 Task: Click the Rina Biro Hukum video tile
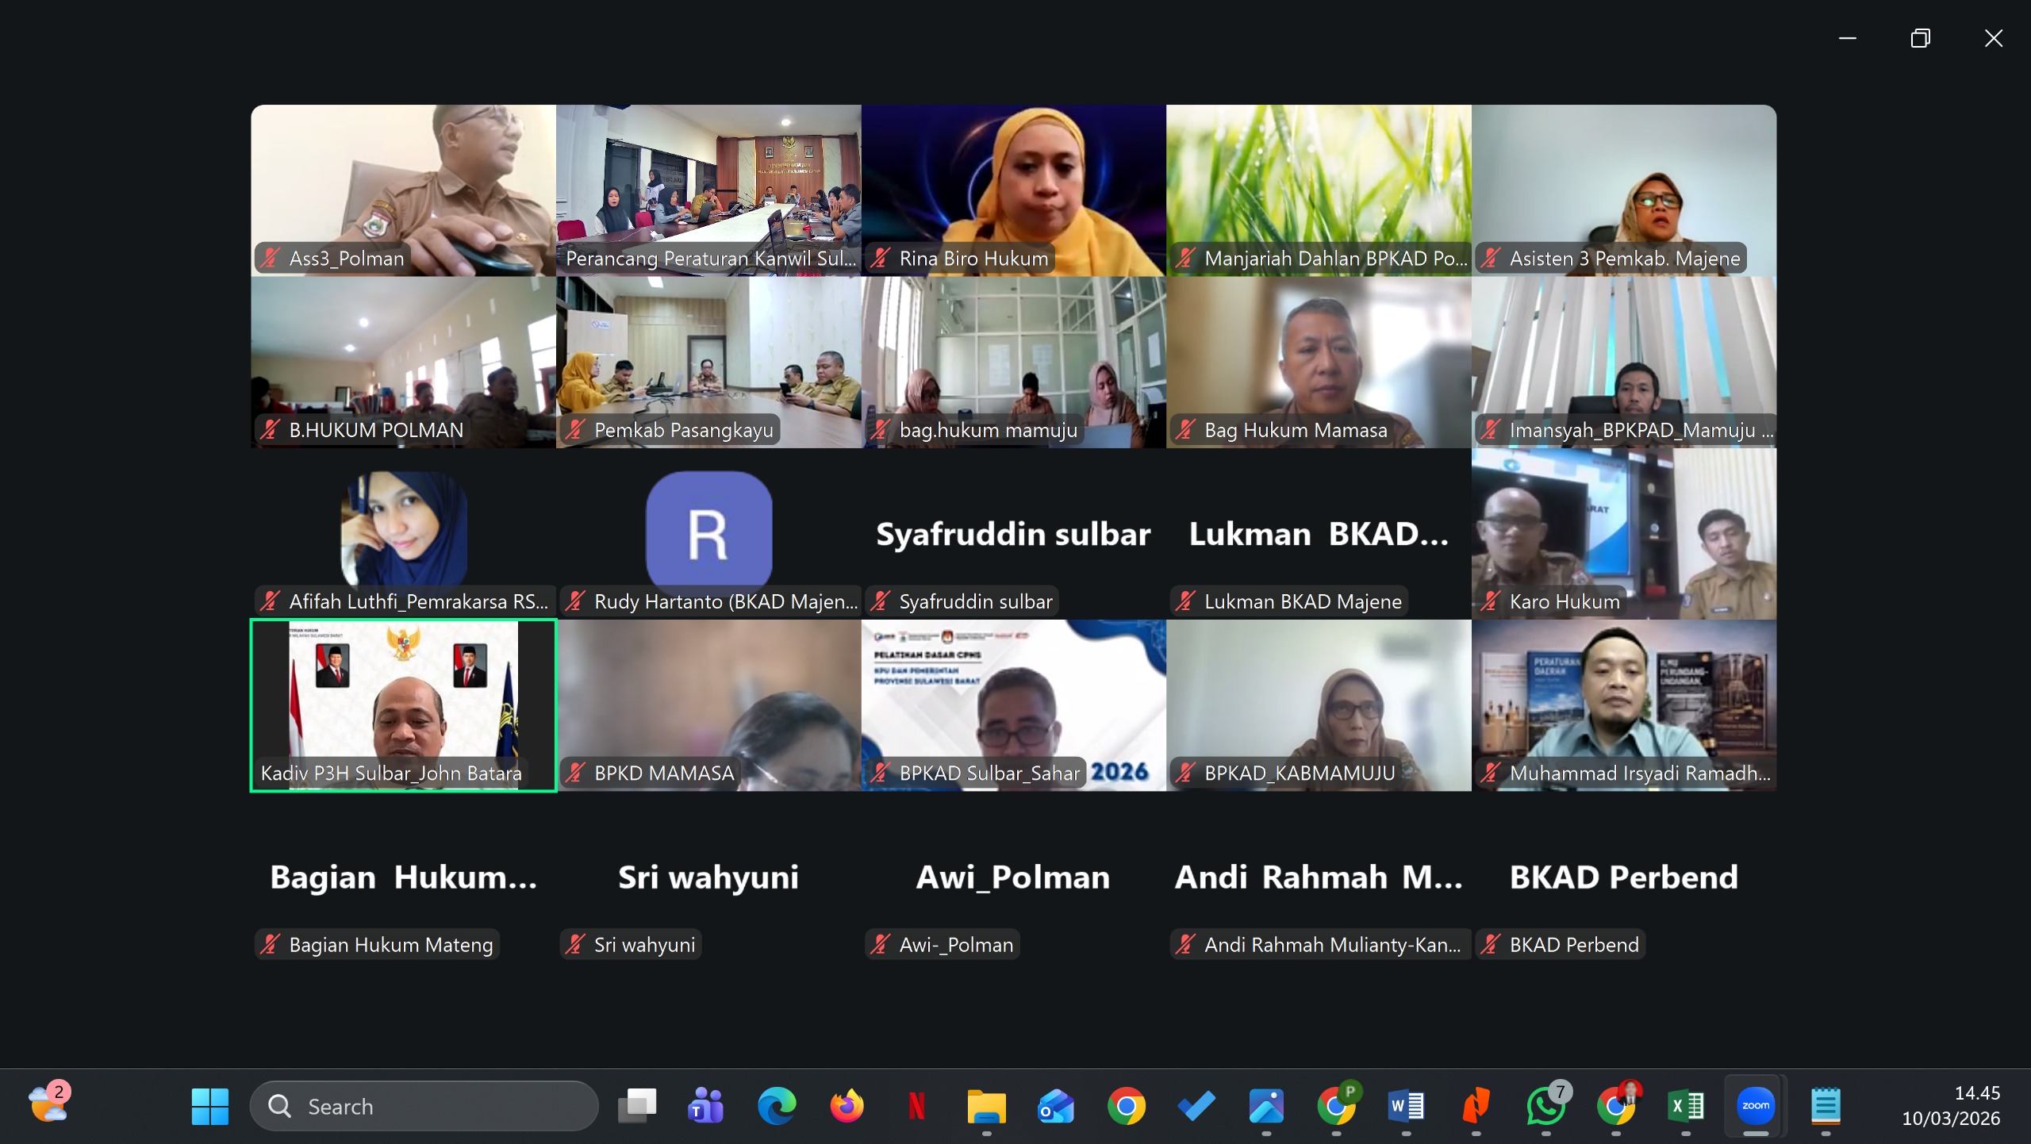1013,190
